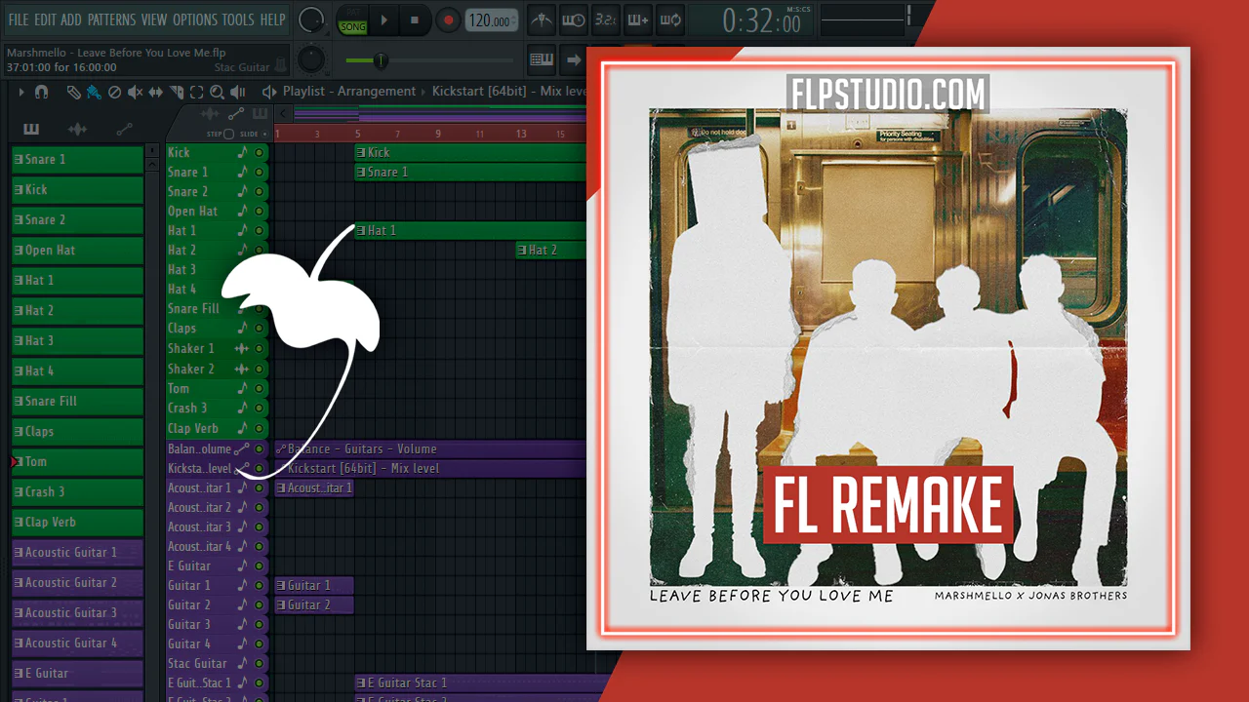
Task: Select the Mute tool in playlist toolbar
Action: coord(135,93)
